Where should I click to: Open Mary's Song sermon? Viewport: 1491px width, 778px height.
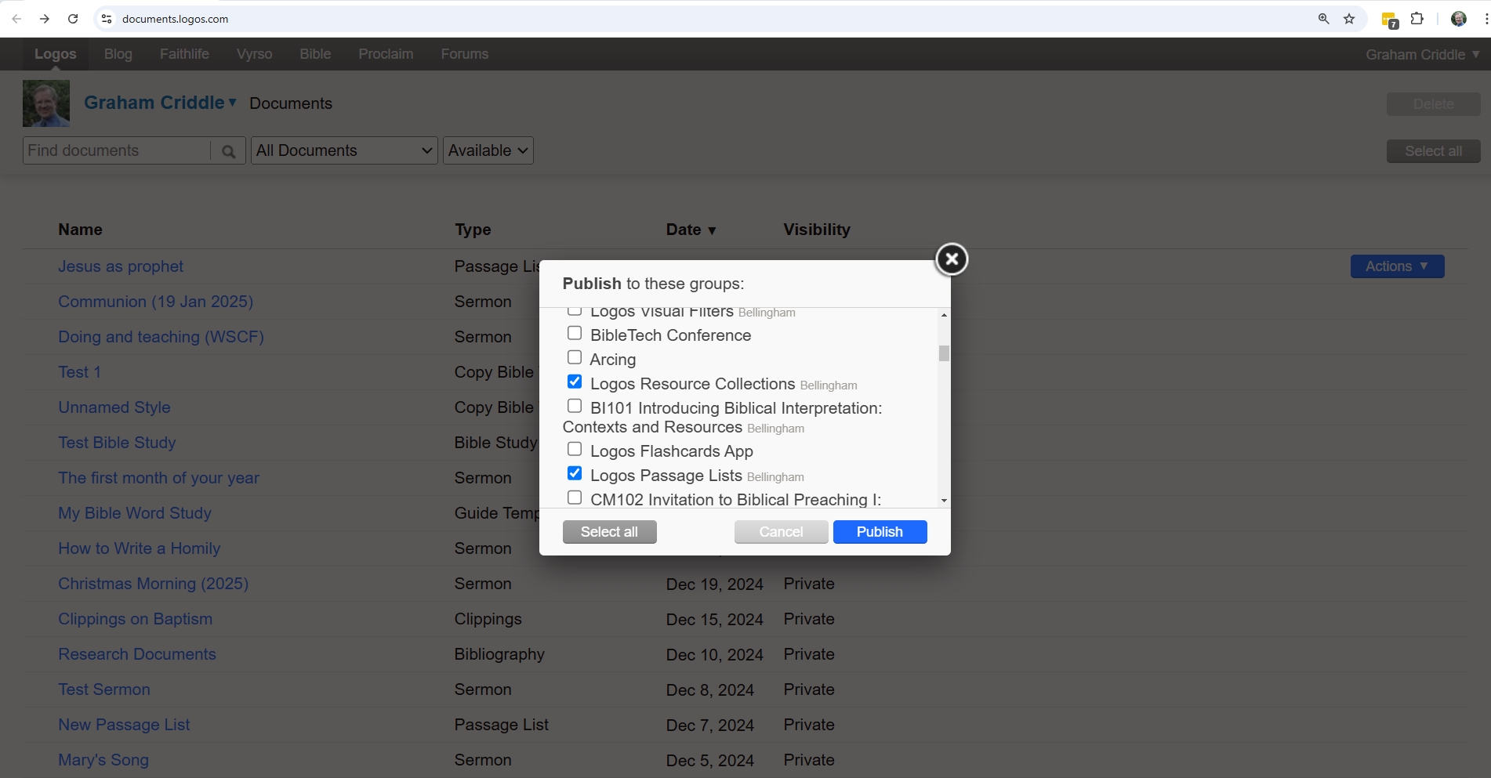(103, 760)
